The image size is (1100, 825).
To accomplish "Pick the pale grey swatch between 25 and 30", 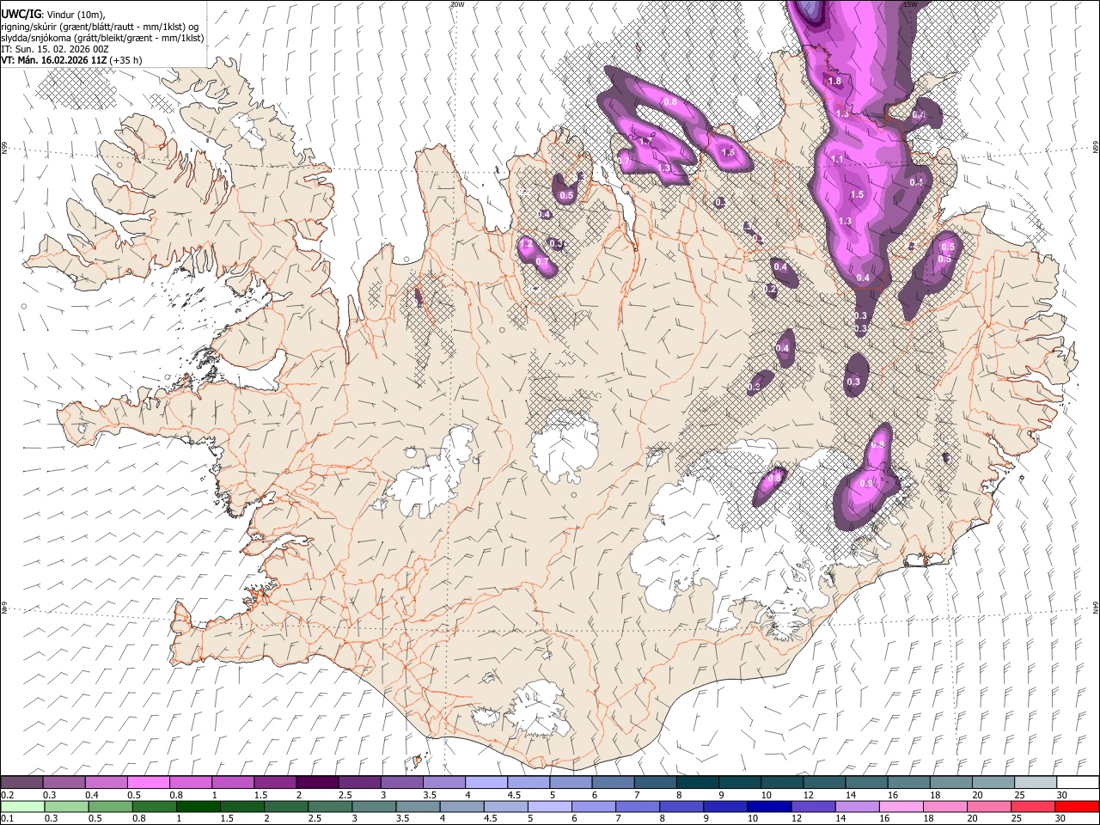I will 1036,782.
